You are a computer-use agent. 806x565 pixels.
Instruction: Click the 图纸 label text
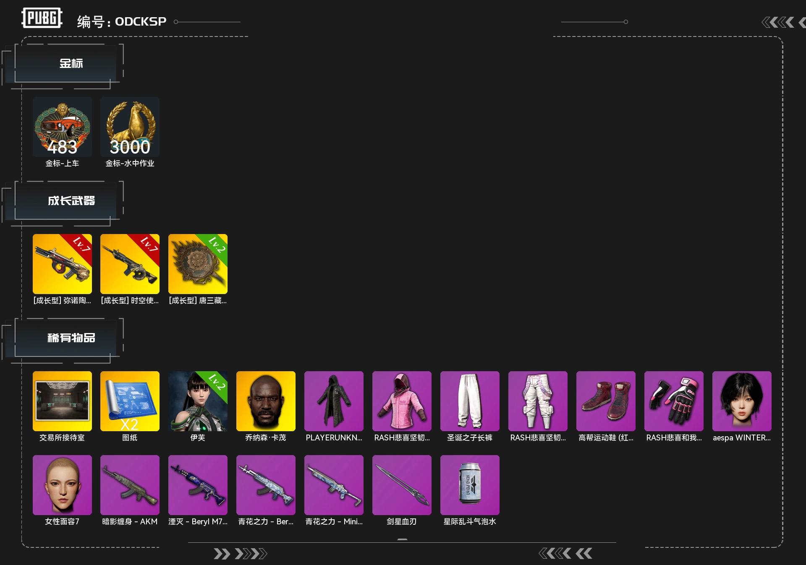(130, 437)
